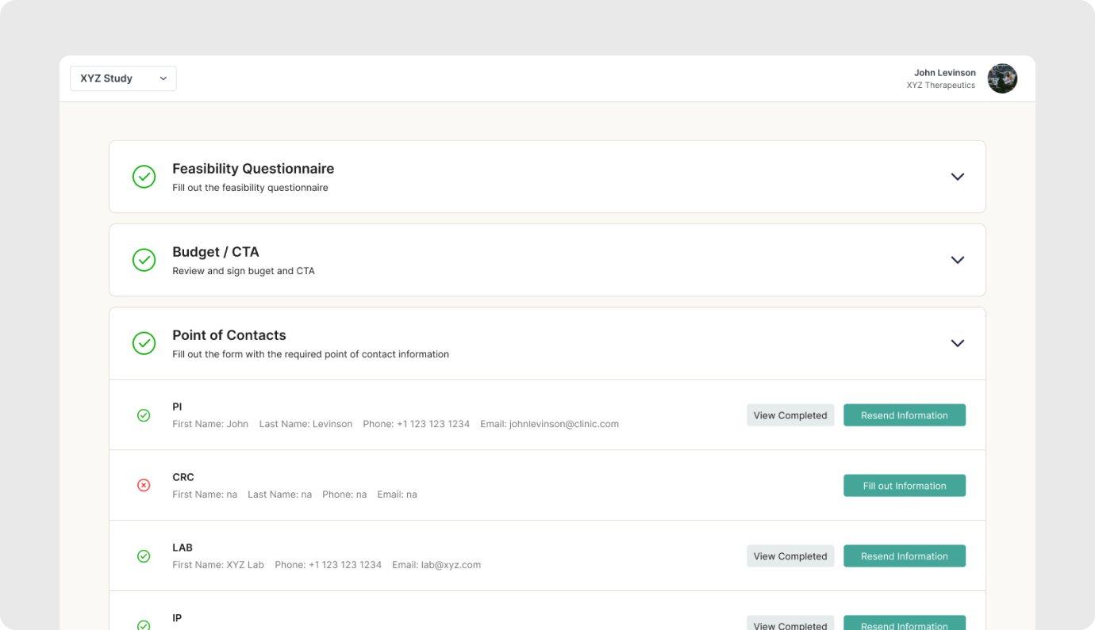Click the Point of Contacts green checkmark icon
The height and width of the screenshot is (630, 1095).
[144, 343]
